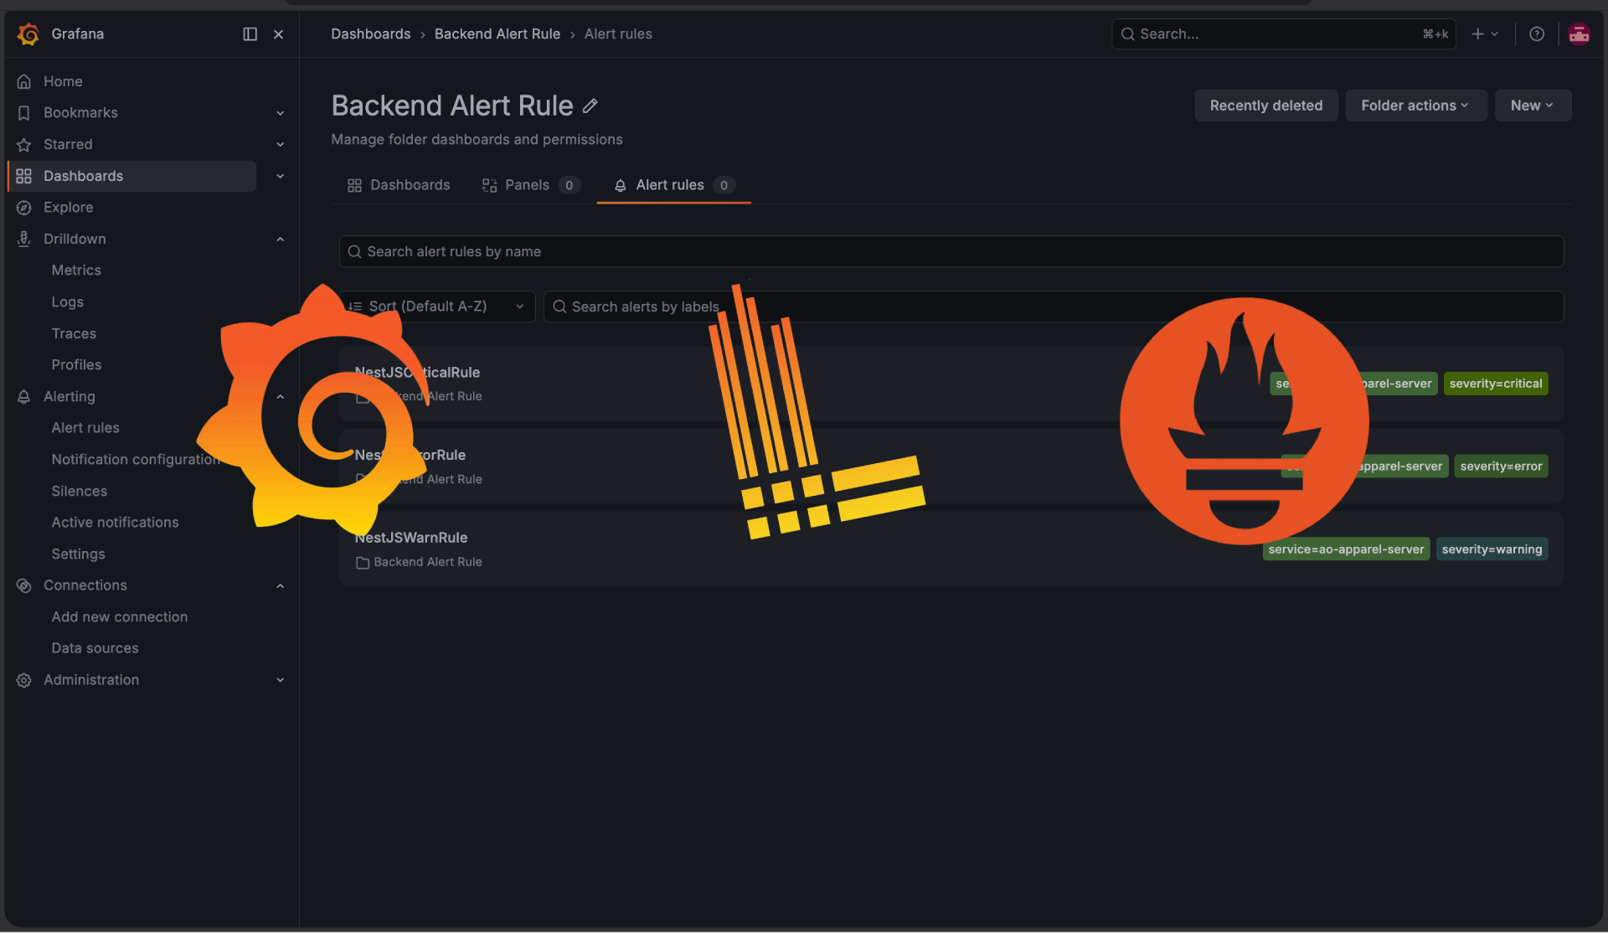This screenshot has height=933, width=1608.
Task: Expand the Bookmarks section chevron
Action: click(281, 113)
